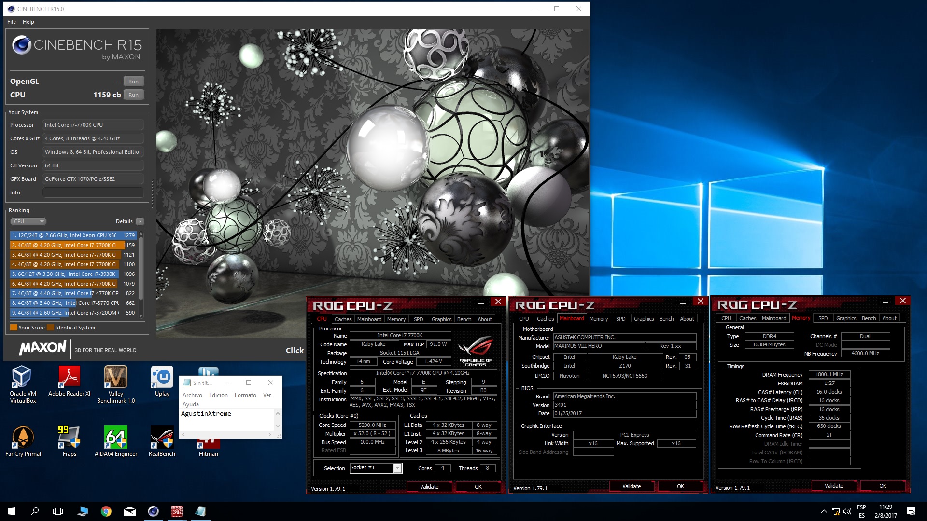Click DRAM Frequency 1800.1 MHz value
The width and height of the screenshot is (927, 521).
click(x=829, y=374)
